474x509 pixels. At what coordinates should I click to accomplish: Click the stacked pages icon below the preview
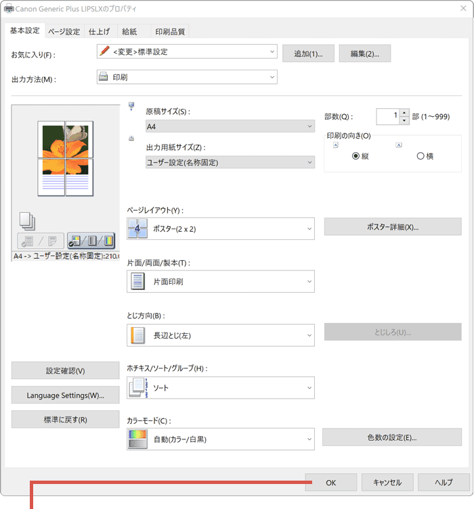[x=27, y=221]
